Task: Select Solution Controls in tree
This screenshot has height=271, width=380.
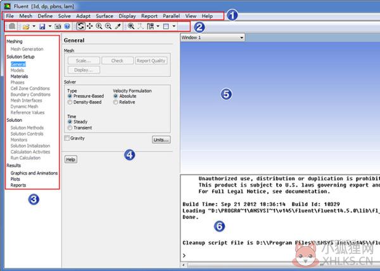Action: pyautogui.click(x=27, y=134)
